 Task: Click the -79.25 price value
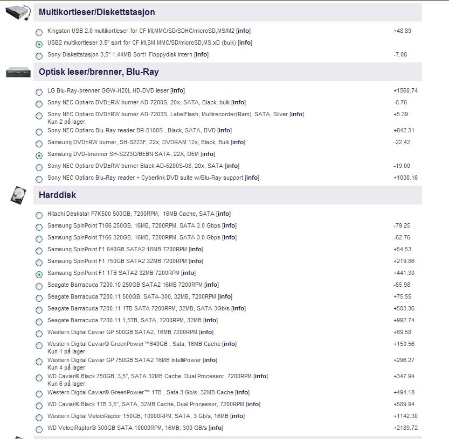[x=402, y=226]
